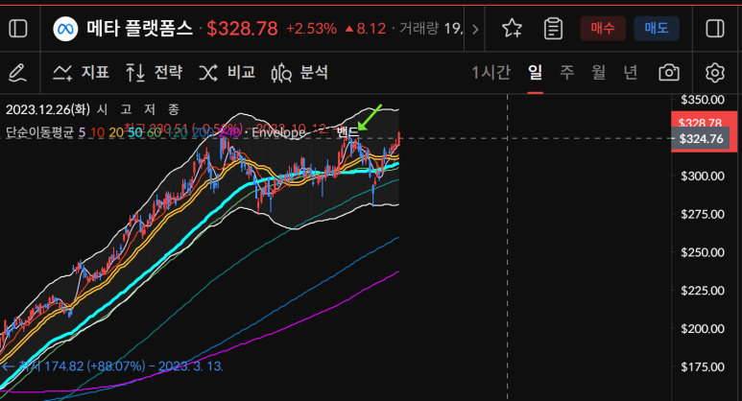This screenshot has width=742, height=401.
Task: Click the $275.00 price axis label
Action: [x=703, y=214]
